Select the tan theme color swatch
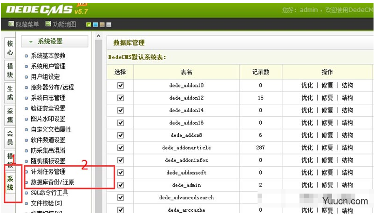Viewport: 374px width, 215px height. click(x=102, y=25)
